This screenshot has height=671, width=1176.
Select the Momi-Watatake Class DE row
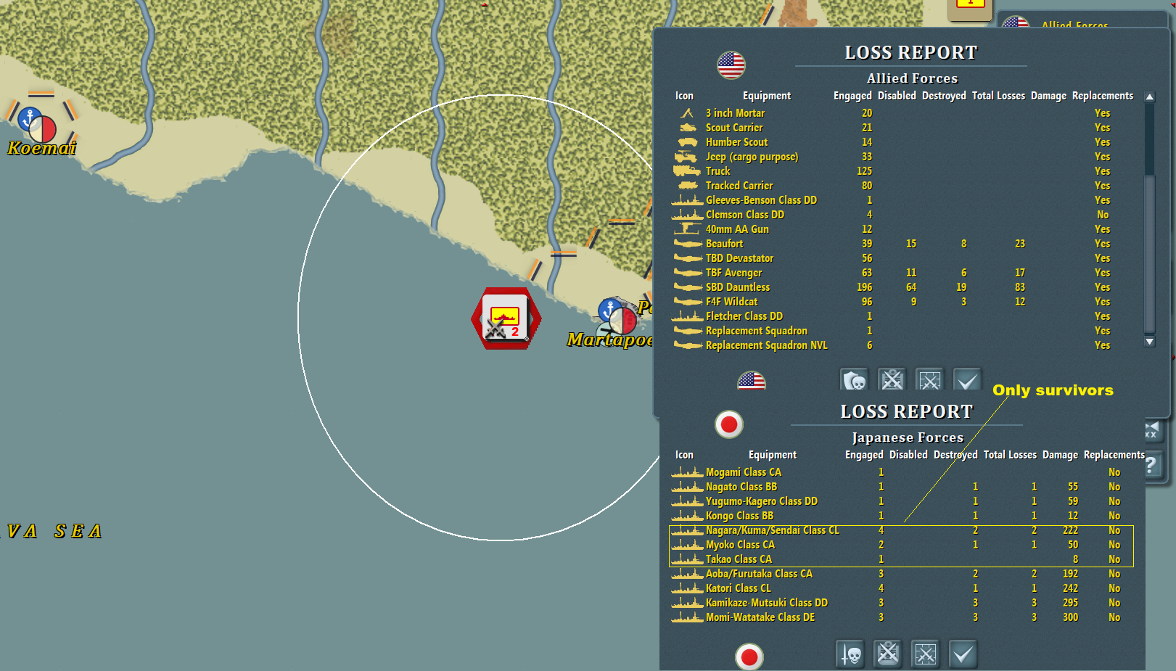pos(901,617)
